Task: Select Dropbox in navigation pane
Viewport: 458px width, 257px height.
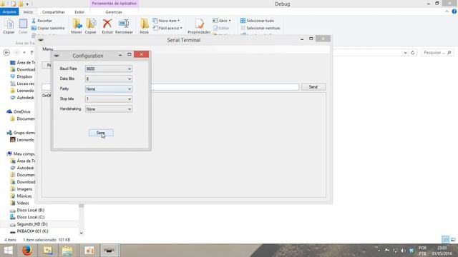Action: (x=21, y=76)
